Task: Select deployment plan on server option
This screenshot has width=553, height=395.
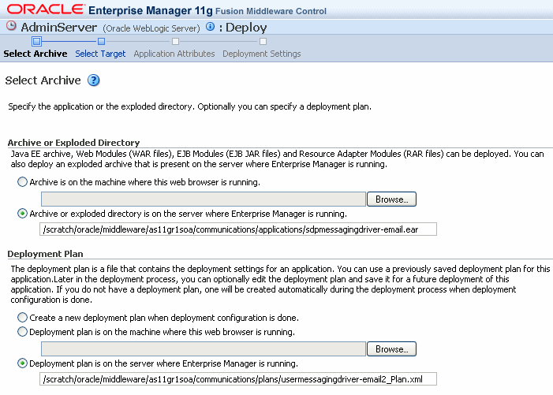Action: tap(21, 363)
